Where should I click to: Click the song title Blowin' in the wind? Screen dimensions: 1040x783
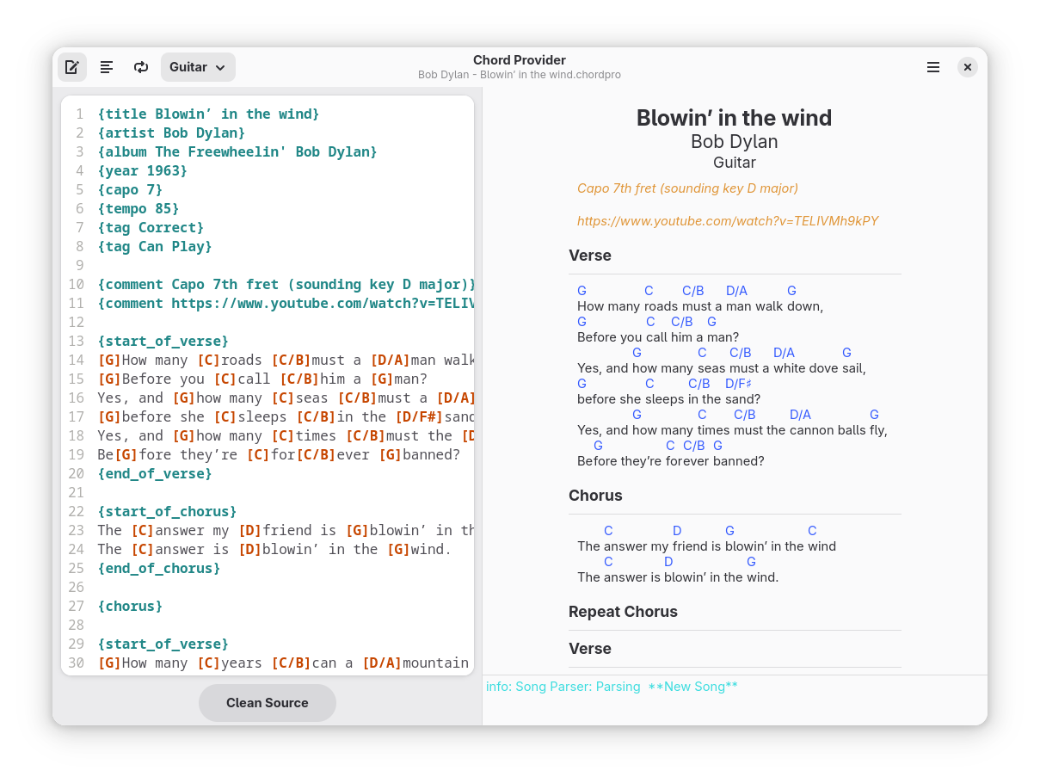pos(734,118)
